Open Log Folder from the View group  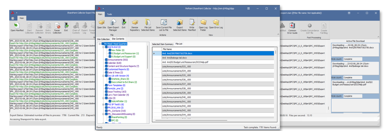coord(203,25)
